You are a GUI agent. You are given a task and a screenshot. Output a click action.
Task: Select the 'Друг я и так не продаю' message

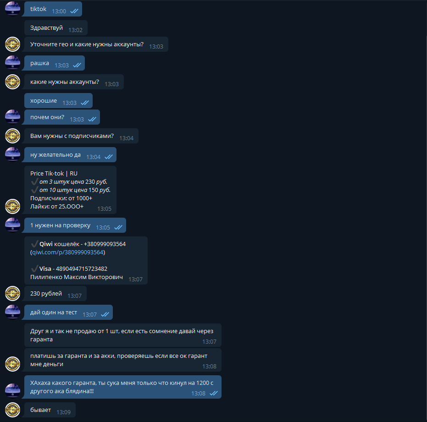123,335
